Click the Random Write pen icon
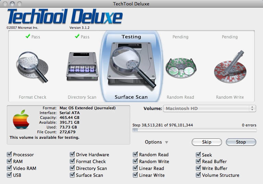Image resolution: width=263 pixels, height=184 pixels. click(230, 66)
